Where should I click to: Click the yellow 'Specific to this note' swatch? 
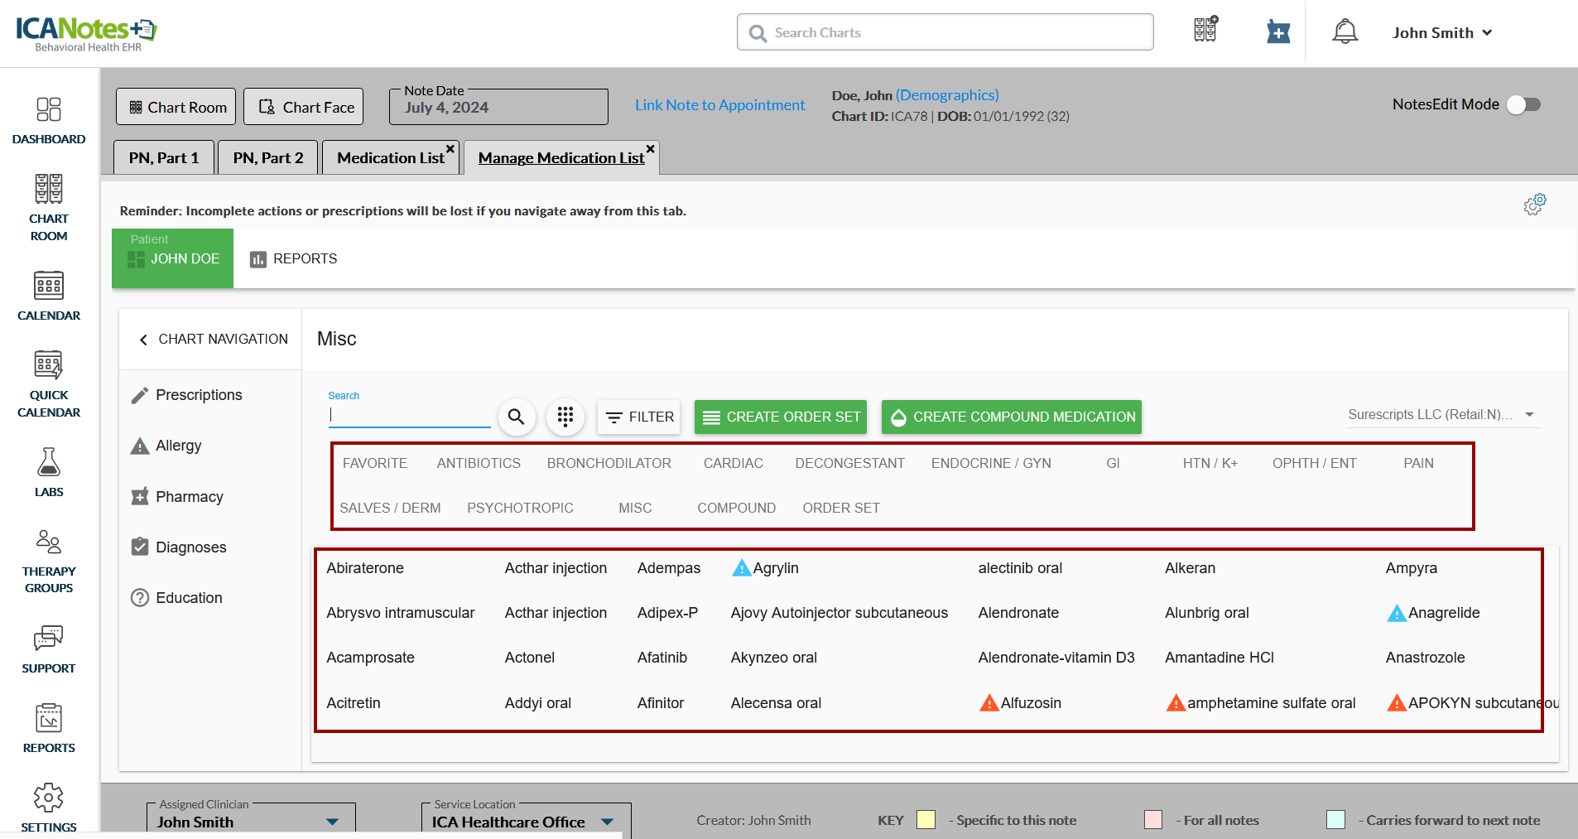[x=926, y=820]
